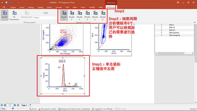Expand the quick access toolbar customize arrow
197x111 pixels.
pyautogui.click(x=18, y=3)
